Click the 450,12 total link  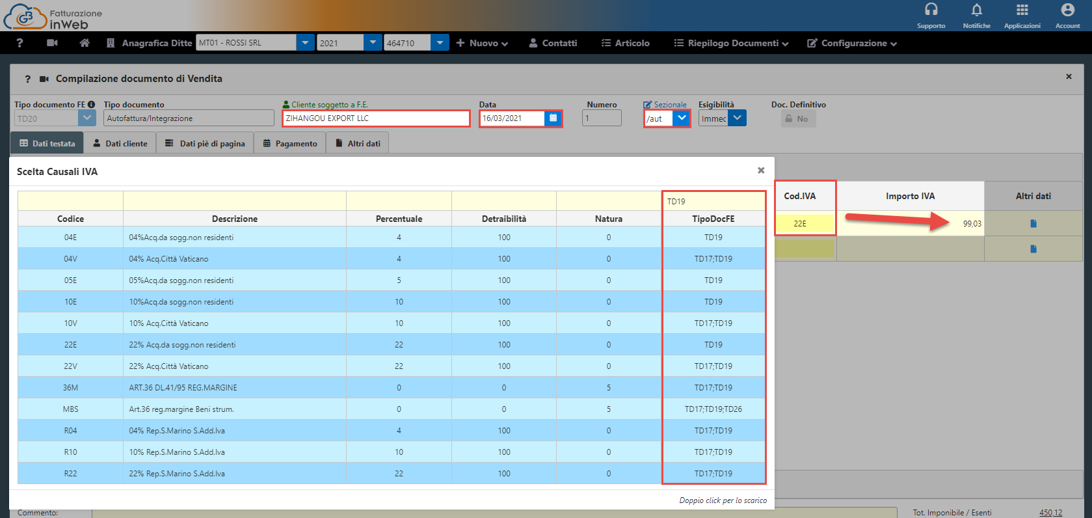(1050, 513)
